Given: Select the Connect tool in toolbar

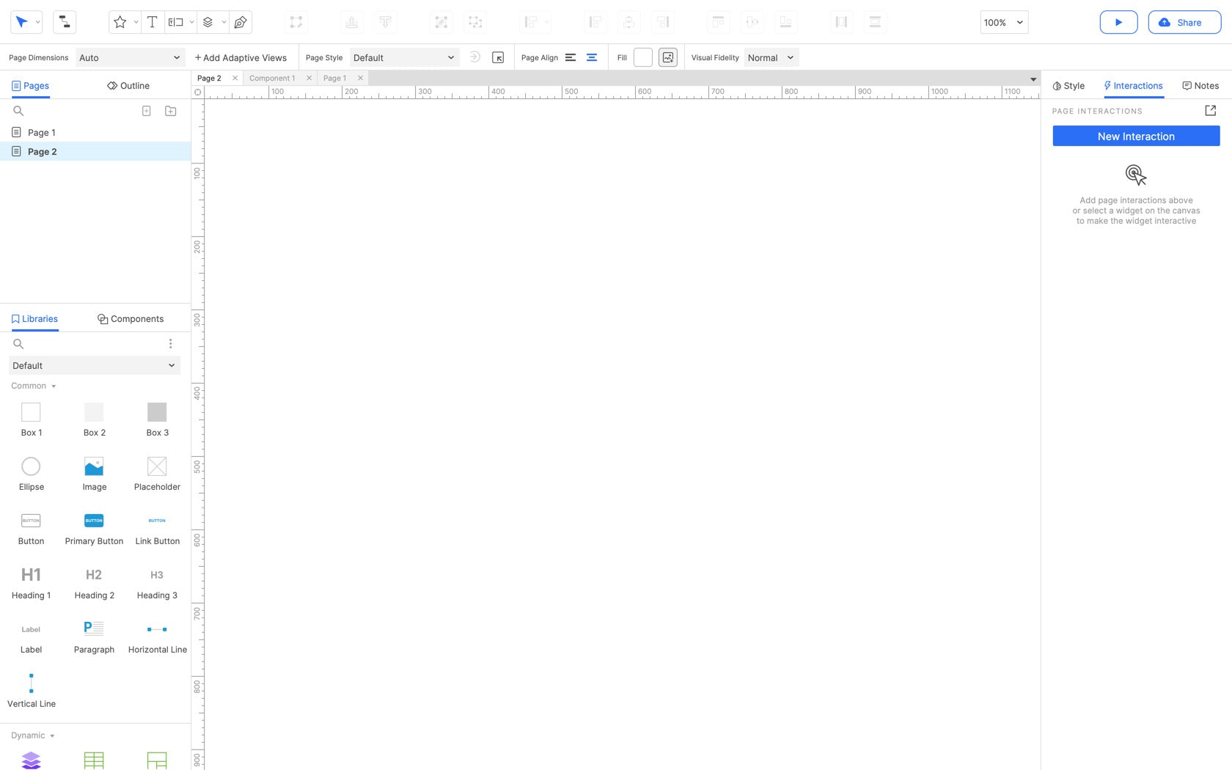Looking at the screenshot, I should 65,22.
